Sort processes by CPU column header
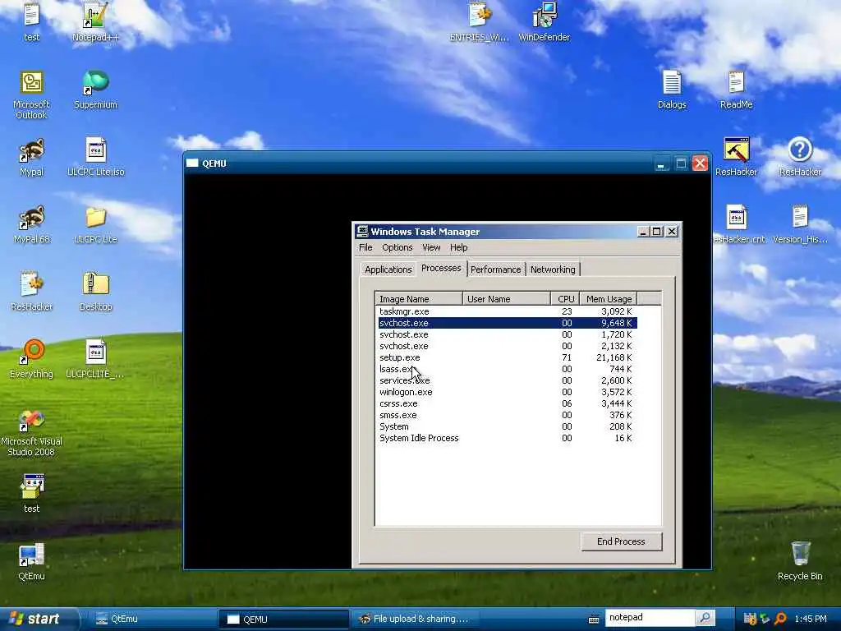Viewport: 841px width, 631px height. tap(565, 299)
